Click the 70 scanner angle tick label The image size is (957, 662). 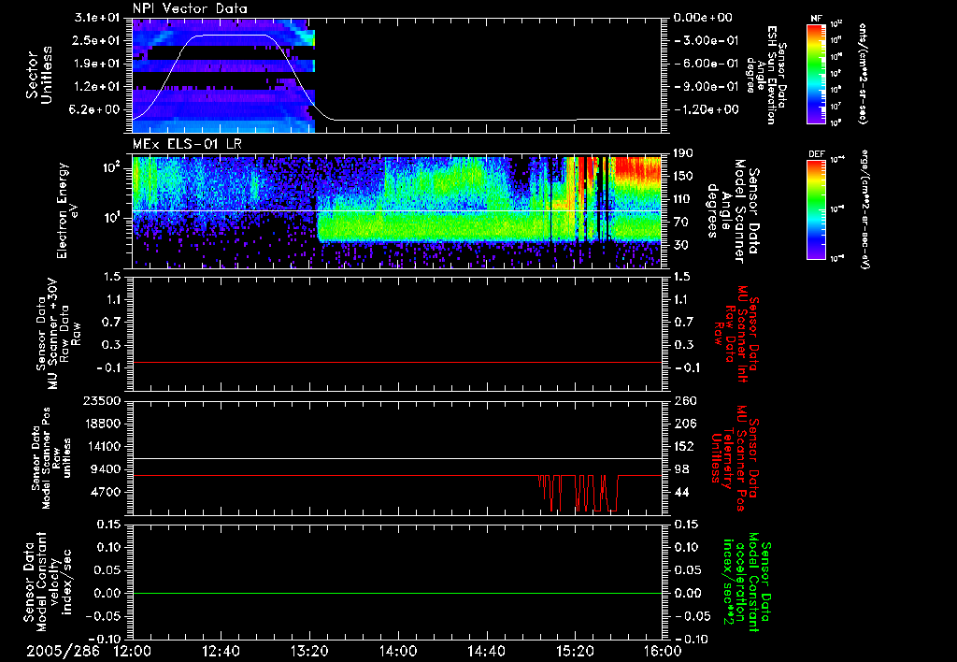(680, 222)
